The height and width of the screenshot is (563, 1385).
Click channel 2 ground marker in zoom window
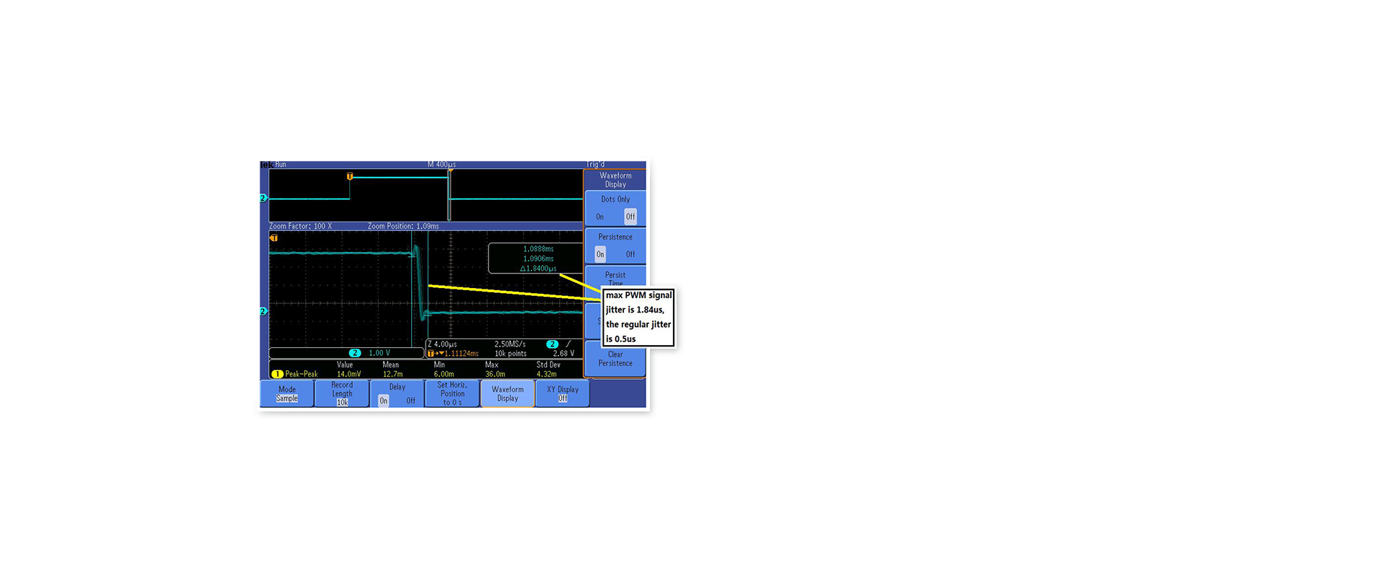tap(263, 311)
